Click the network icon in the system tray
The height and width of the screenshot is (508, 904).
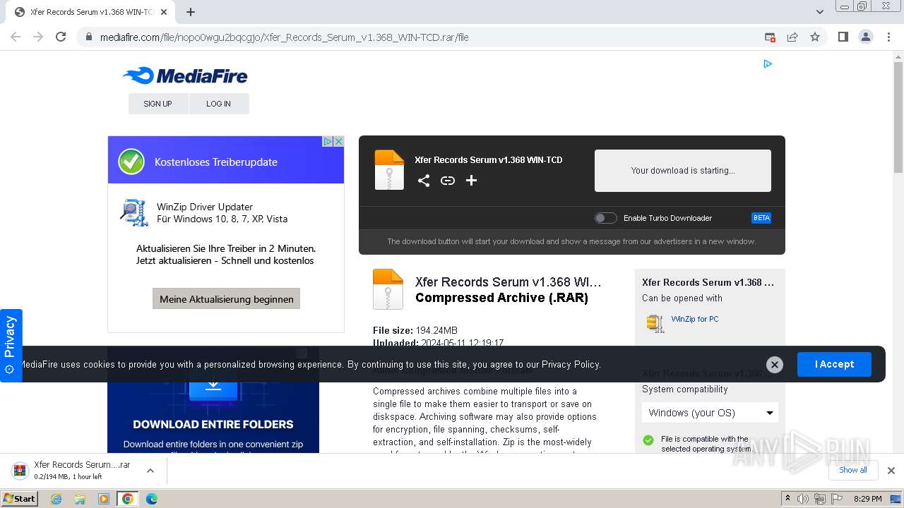click(820, 499)
